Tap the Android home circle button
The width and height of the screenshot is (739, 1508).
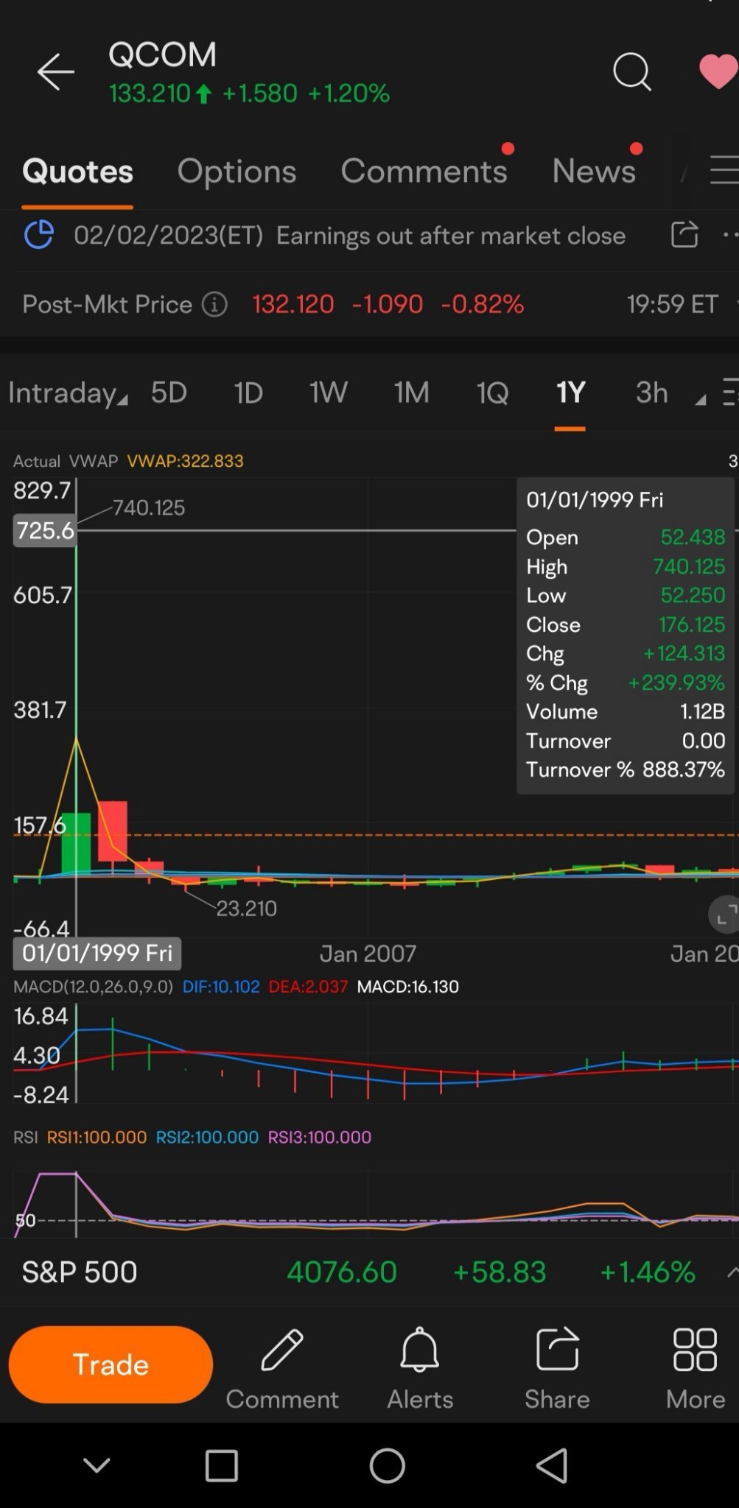[x=387, y=1465]
